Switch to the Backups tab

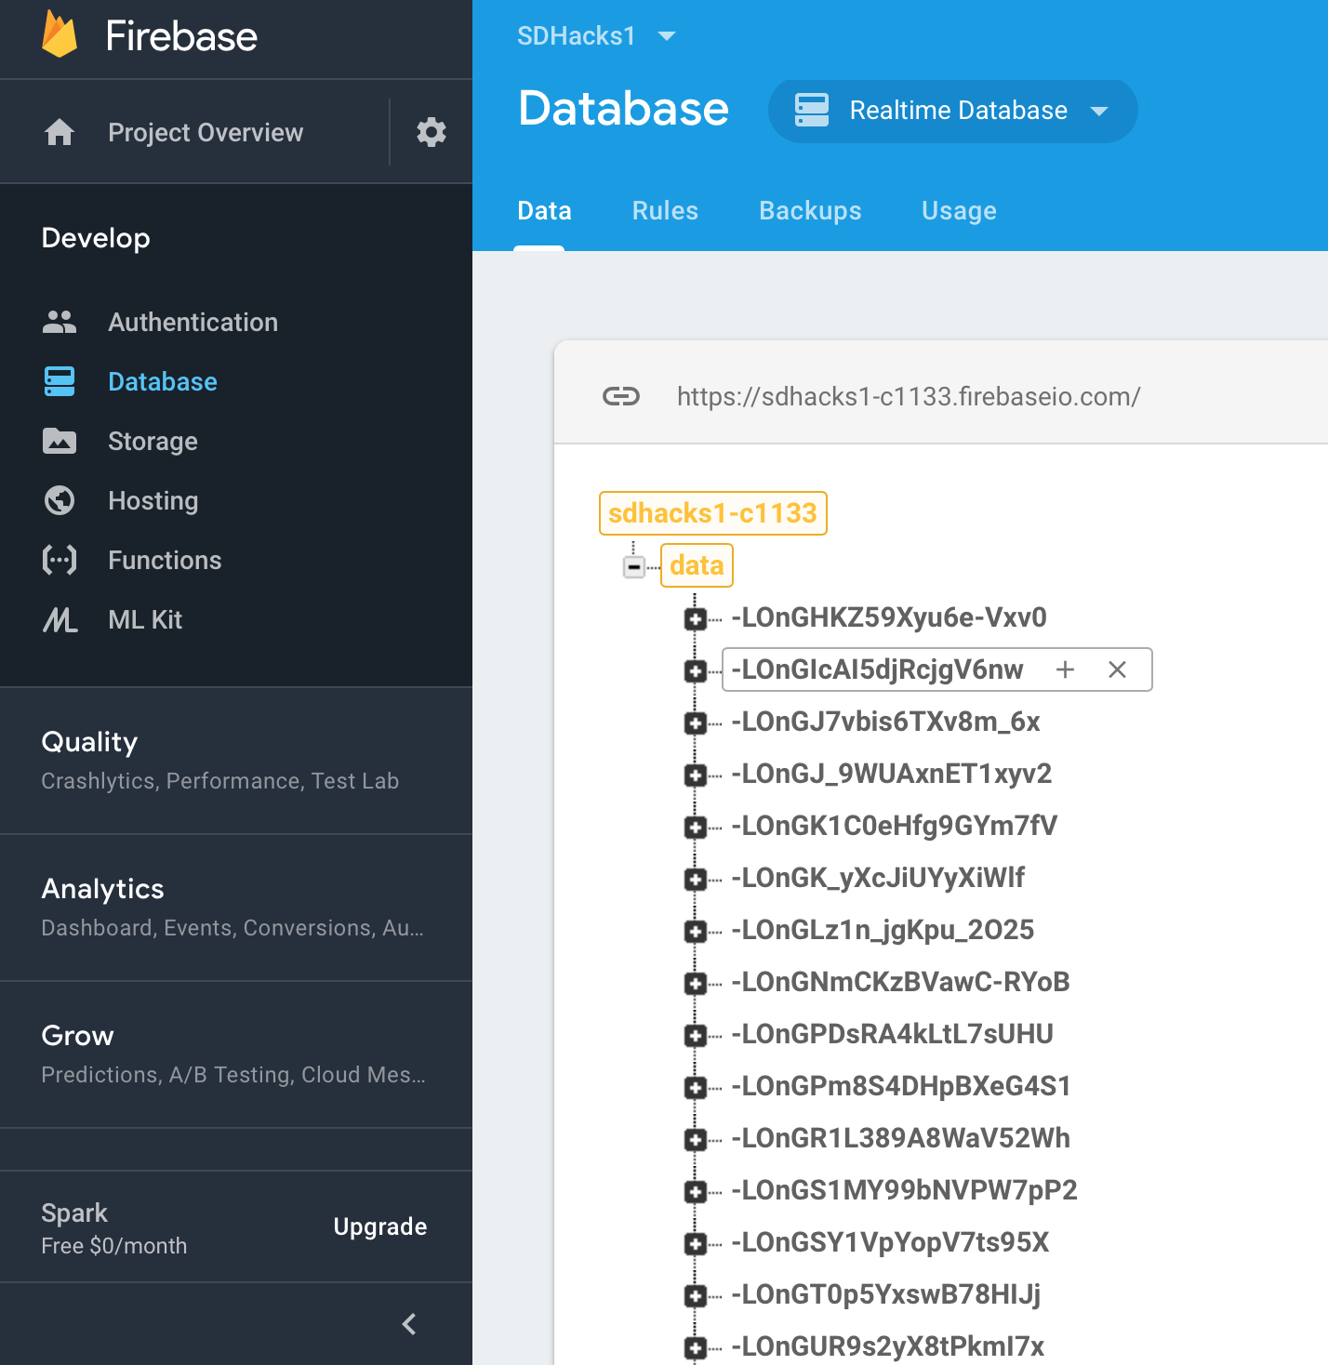810,211
